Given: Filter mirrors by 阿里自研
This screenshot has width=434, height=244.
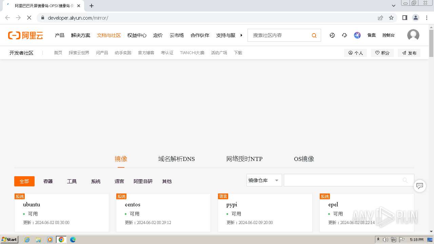Looking at the screenshot, I should click(x=143, y=181).
